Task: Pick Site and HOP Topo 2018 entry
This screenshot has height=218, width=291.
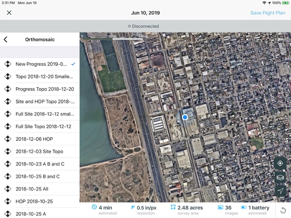Action: 40,101
